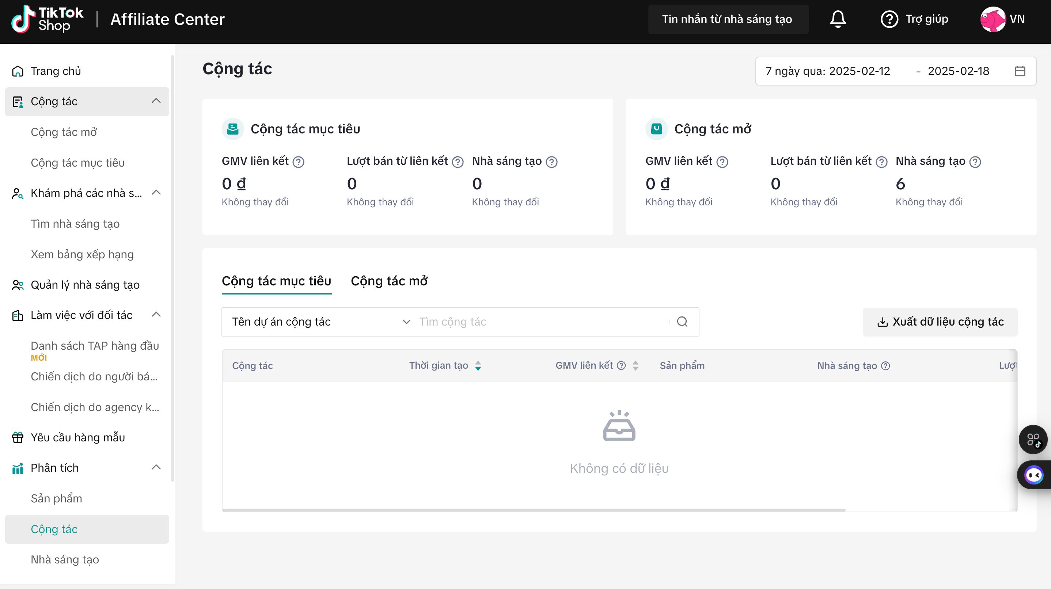Collapse the Làm việc với đối tác menu
The image size is (1051, 589).
click(x=156, y=315)
